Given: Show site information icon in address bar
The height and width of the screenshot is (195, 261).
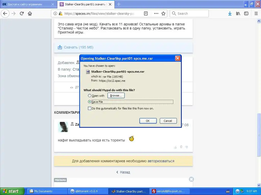Looking at the screenshot, I should 55,14.
